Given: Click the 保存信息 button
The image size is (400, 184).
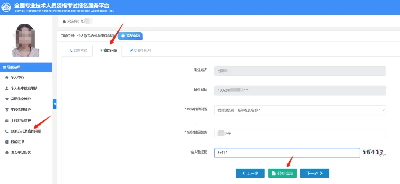Looking at the screenshot, I should 282,173.
